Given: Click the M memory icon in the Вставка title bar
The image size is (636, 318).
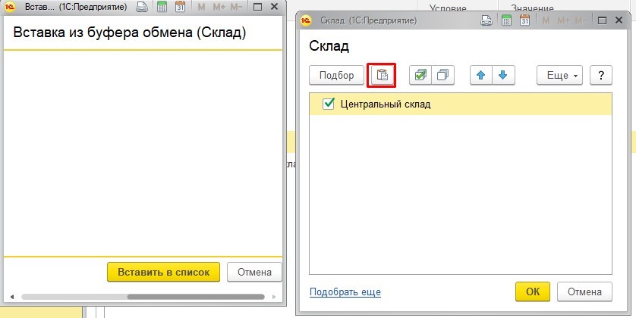Looking at the screenshot, I should coord(201,7).
